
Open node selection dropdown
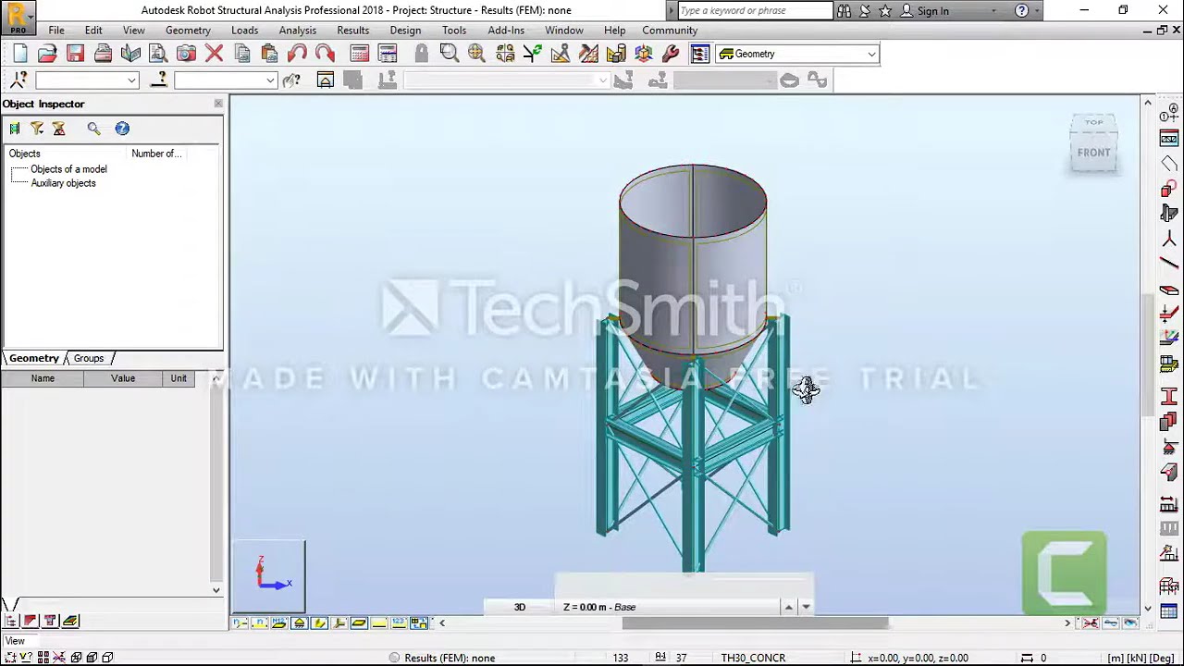tap(131, 80)
